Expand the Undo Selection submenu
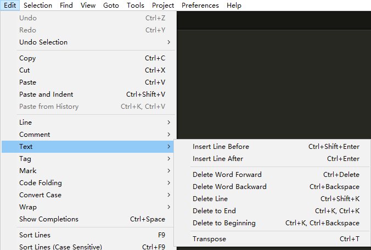The width and height of the screenshot is (371, 250). [88, 42]
